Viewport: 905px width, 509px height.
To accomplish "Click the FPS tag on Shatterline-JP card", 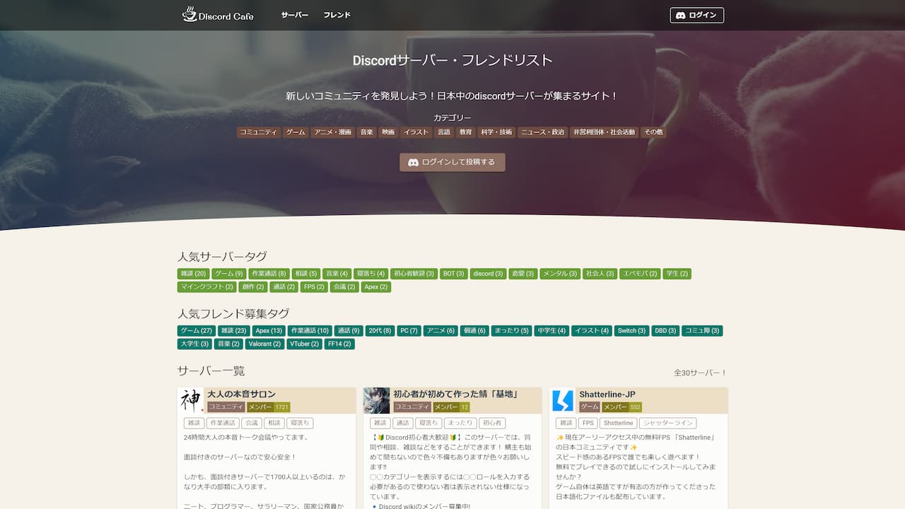I will pos(587,423).
